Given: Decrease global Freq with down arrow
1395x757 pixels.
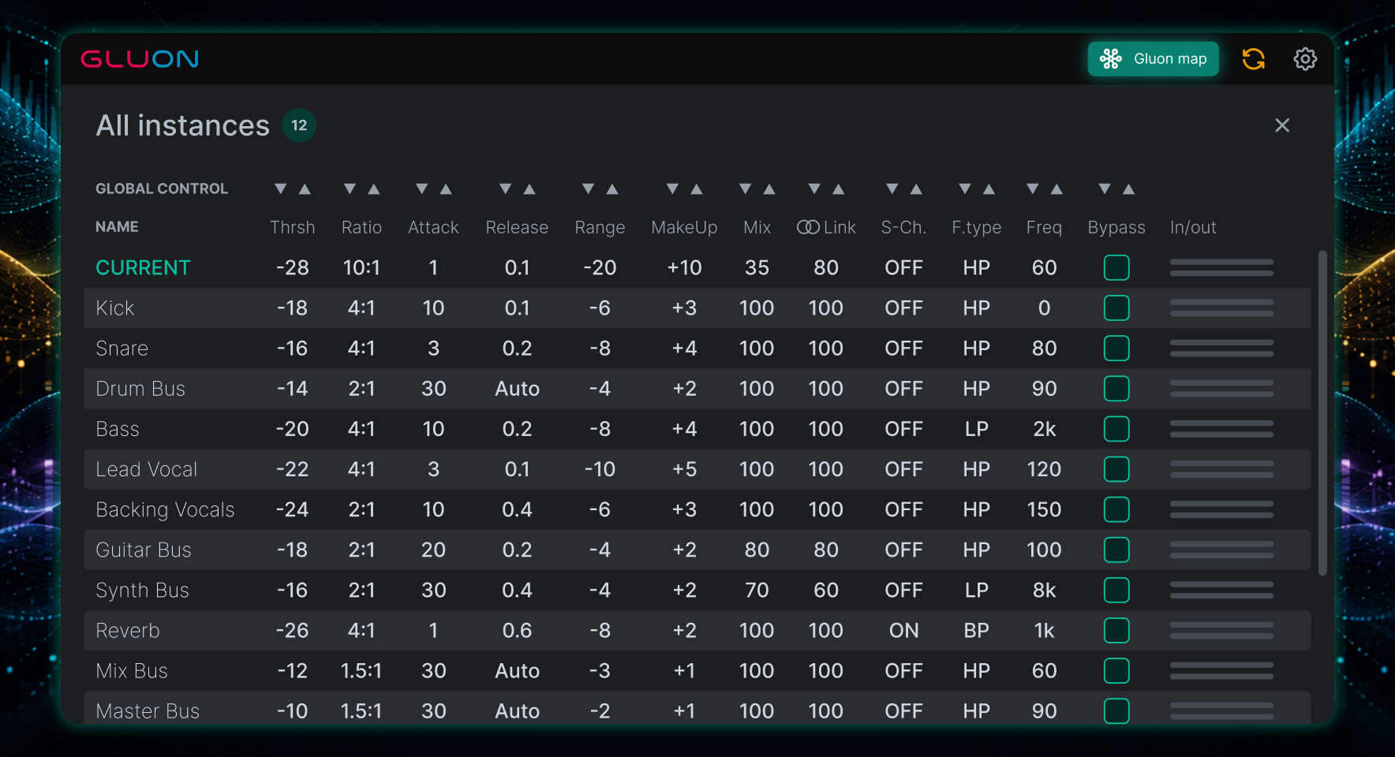Looking at the screenshot, I should [x=1033, y=189].
